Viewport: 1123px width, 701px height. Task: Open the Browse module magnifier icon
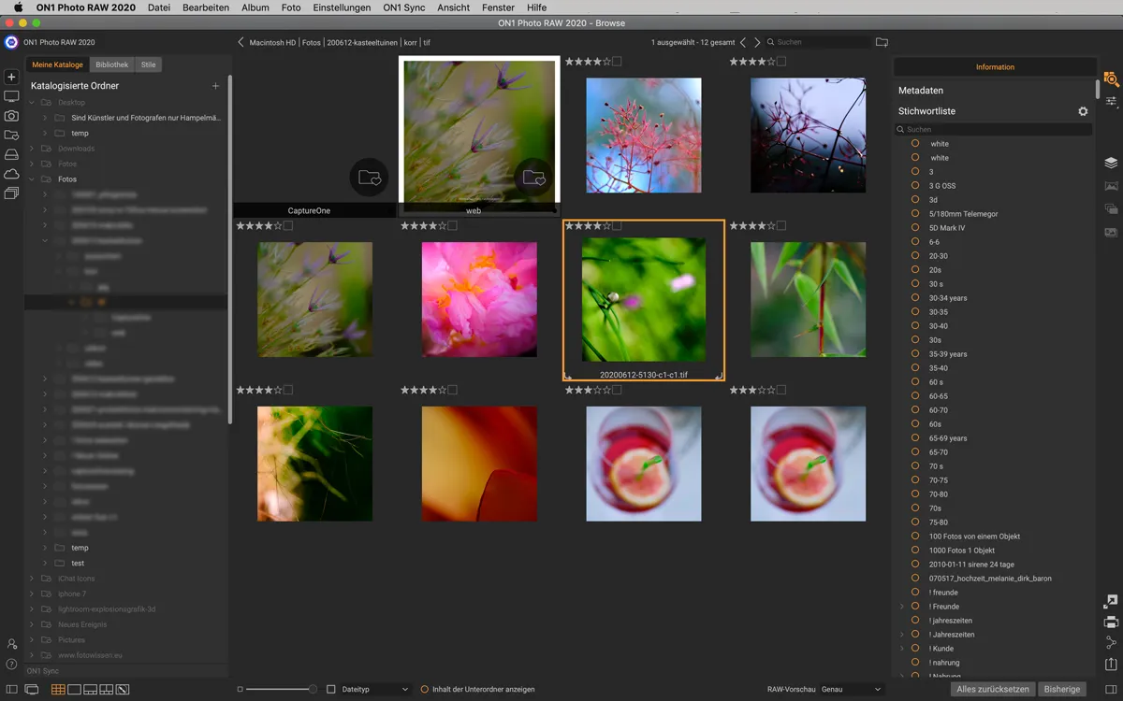coord(1112,79)
